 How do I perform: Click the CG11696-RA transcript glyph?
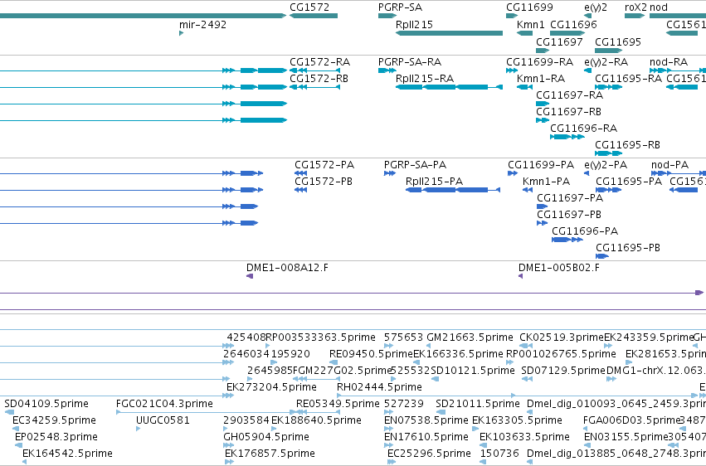click(x=567, y=137)
